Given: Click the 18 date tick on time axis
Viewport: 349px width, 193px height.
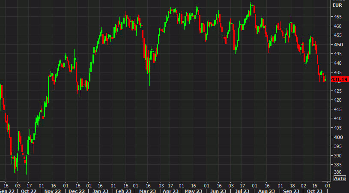Looking at the screenshot, I should tap(292, 186).
